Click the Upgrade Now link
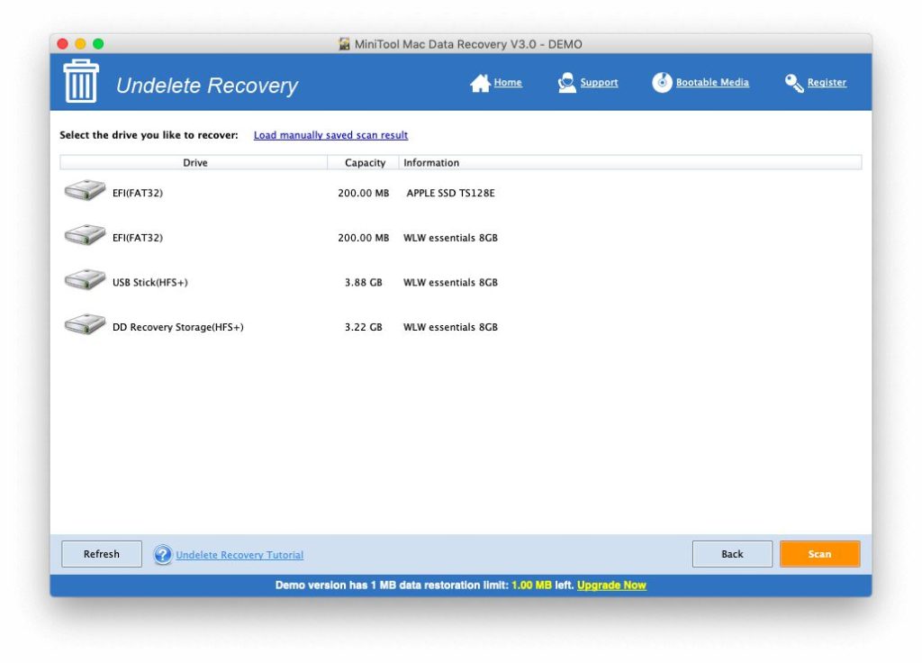The width and height of the screenshot is (922, 663). 611,585
